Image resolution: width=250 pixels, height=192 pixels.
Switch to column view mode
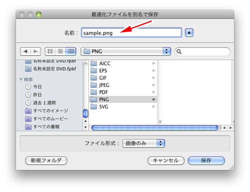pyautogui.click(x=71, y=51)
